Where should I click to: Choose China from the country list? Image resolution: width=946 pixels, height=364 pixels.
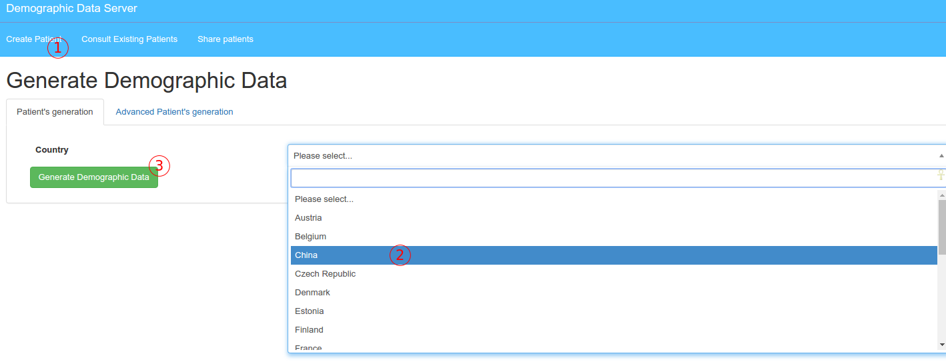point(307,255)
